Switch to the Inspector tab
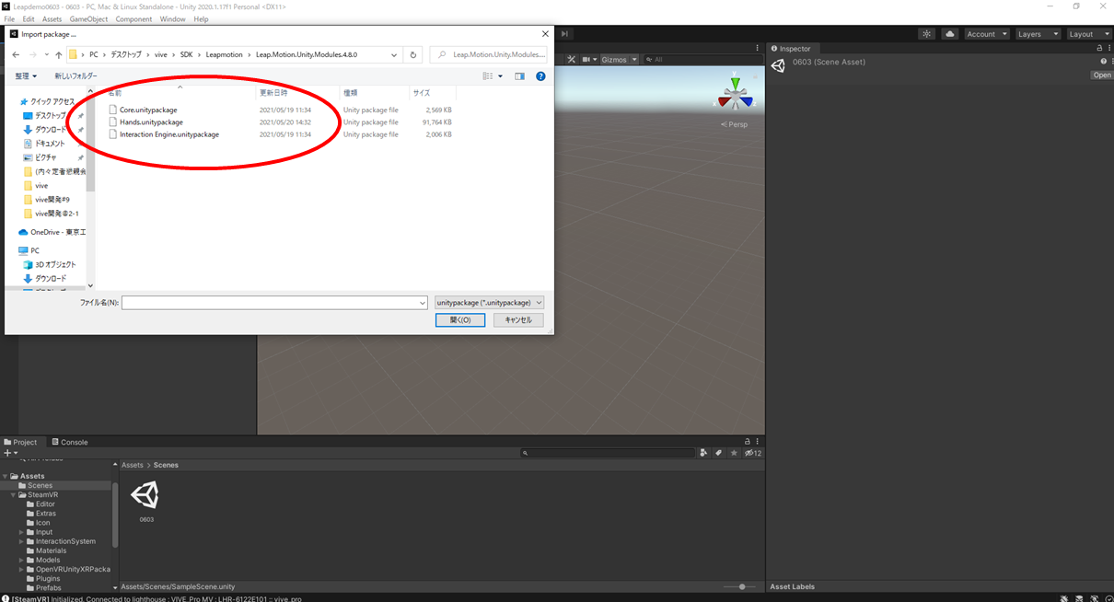The height and width of the screenshot is (602, 1114). (x=792, y=49)
